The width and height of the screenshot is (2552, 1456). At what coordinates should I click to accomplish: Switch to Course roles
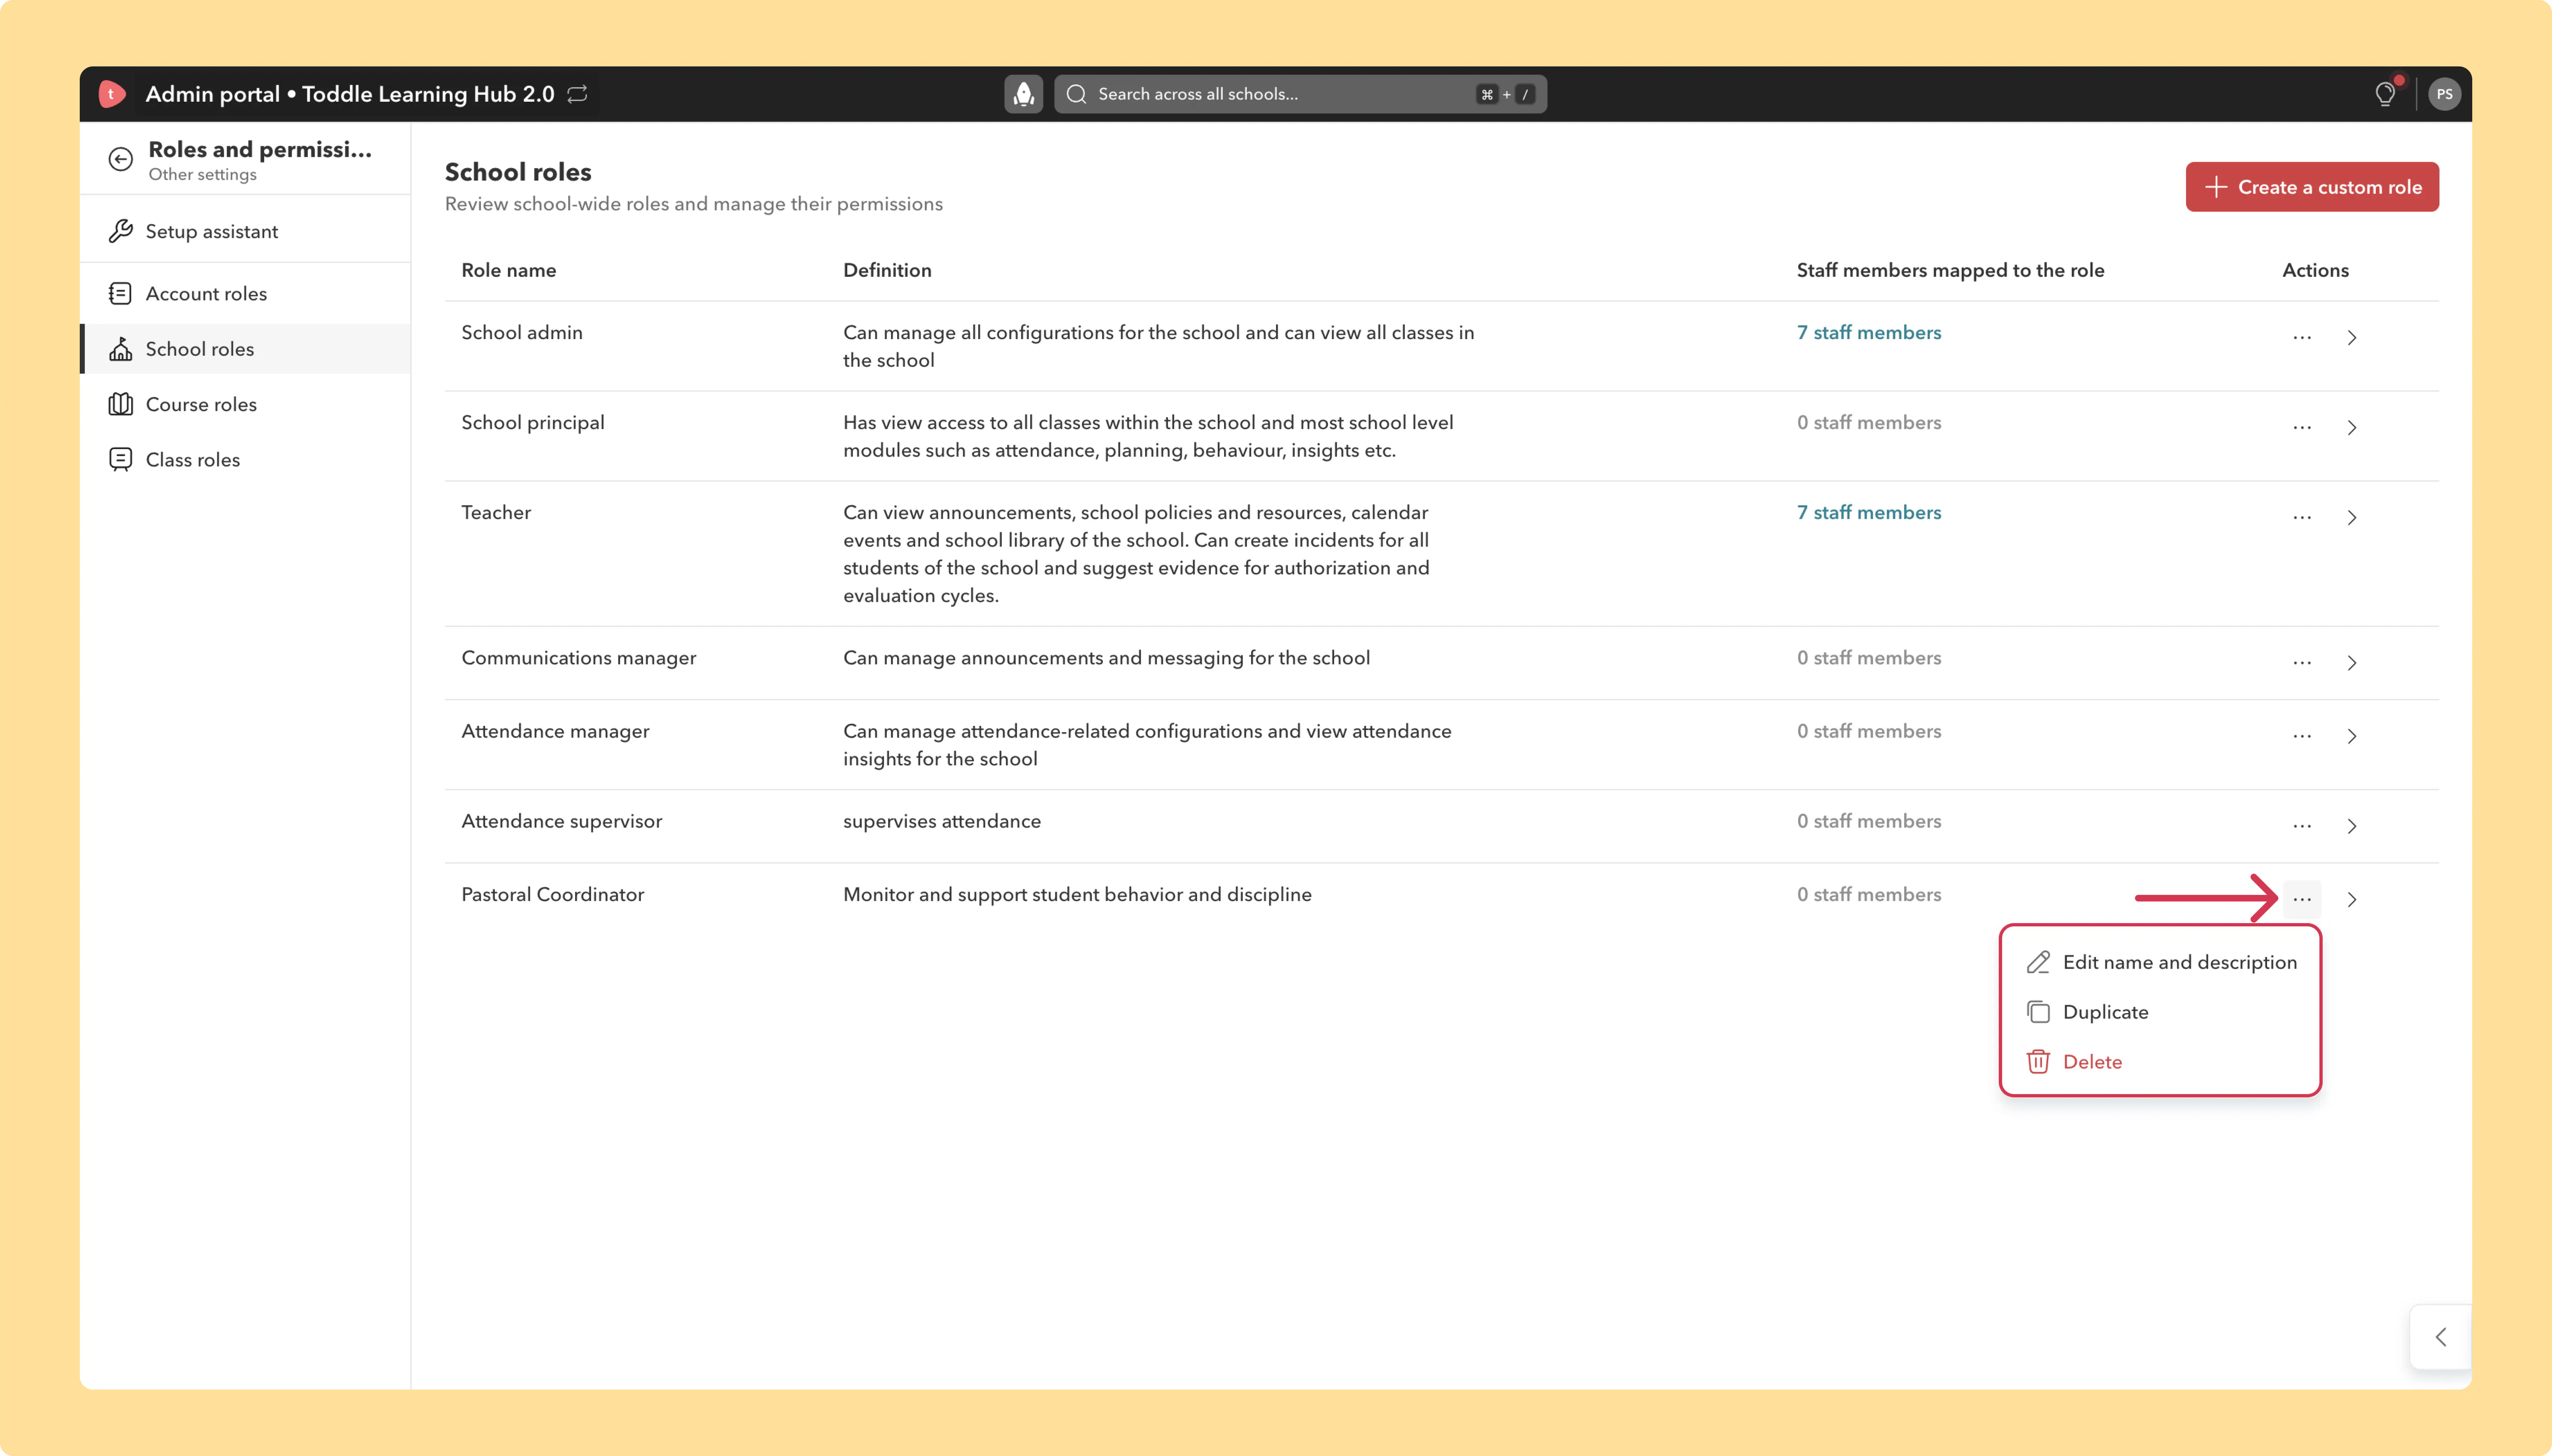[x=245, y=404]
